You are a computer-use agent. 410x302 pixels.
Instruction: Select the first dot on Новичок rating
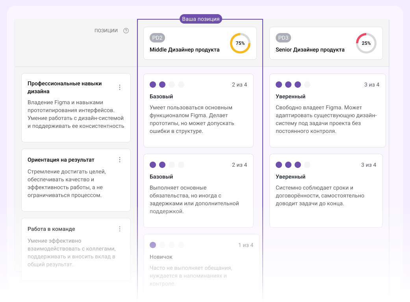152,245
